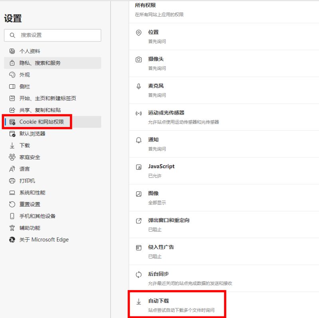
Task: Click the 通知 bell icon
Action: pyautogui.click(x=139, y=140)
